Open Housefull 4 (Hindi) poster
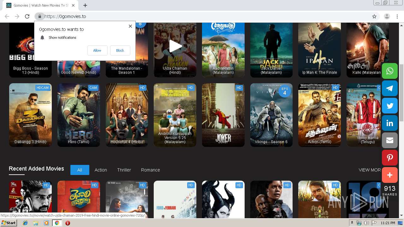 127,115
